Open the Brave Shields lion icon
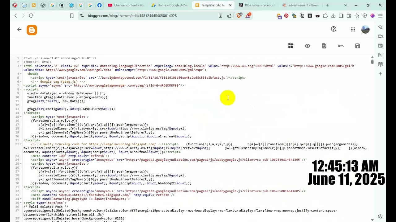This screenshot has height=222, width=396. [x=239, y=16]
